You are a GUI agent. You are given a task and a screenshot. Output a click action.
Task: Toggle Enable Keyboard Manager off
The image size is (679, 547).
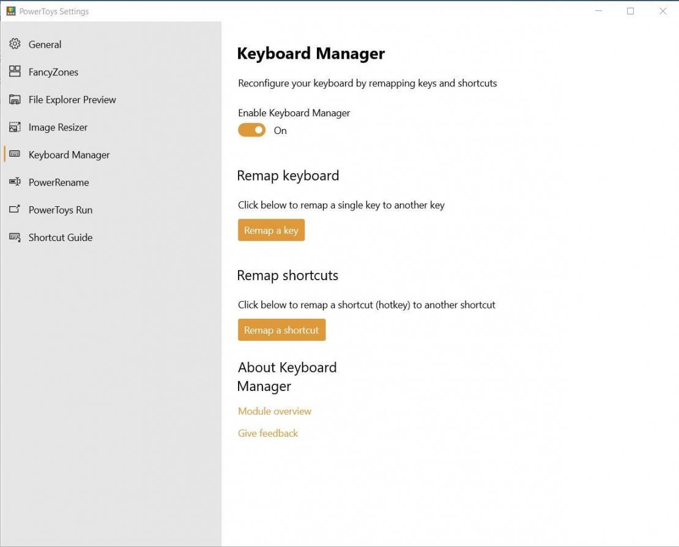click(251, 130)
